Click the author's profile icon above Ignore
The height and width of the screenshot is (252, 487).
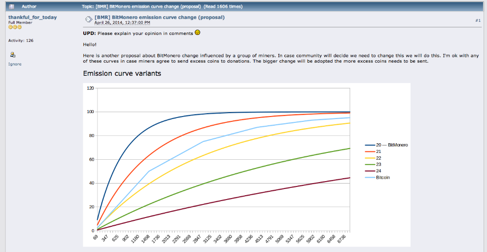pos(13,55)
